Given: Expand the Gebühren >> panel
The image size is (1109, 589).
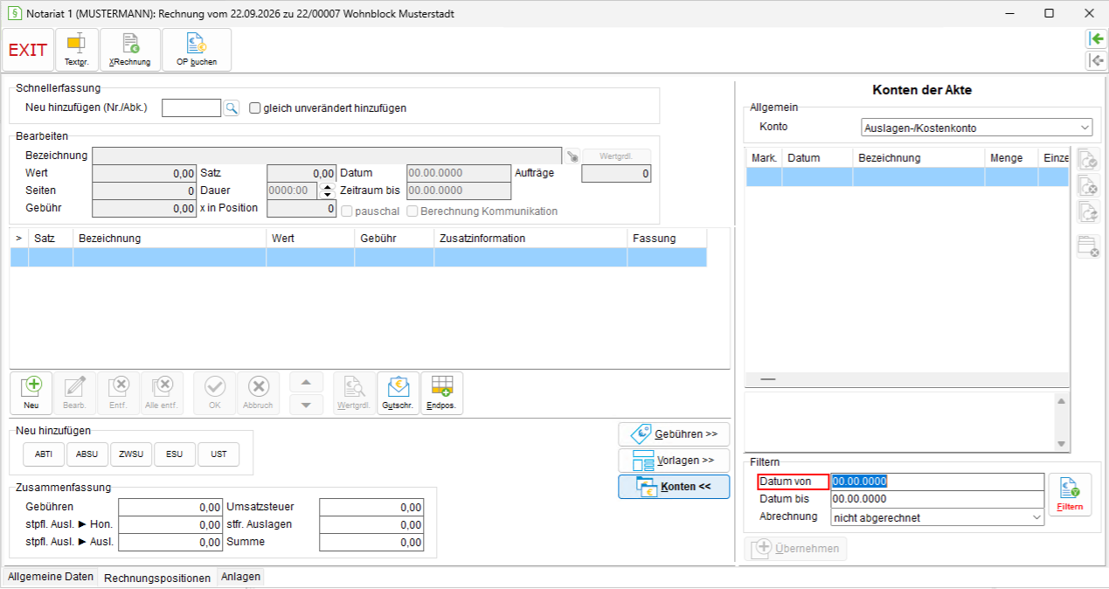Looking at the screenshot, I should click(x=674, y=434).
